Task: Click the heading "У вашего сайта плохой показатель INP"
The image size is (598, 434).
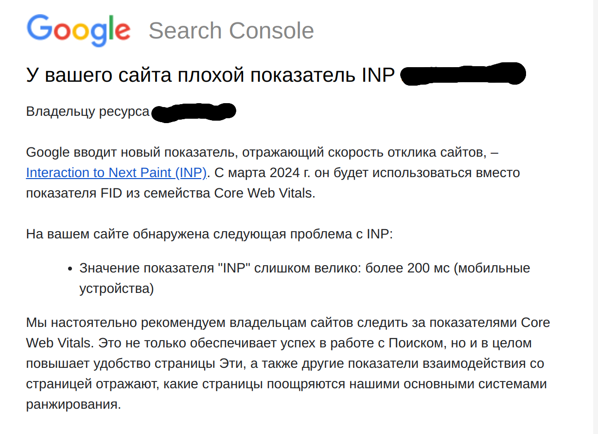Action: (210, 75)
